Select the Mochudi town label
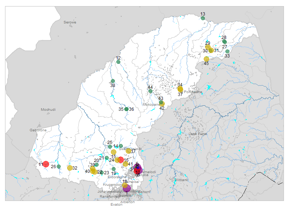This screenshot has height=206, width=289. (48, 110)
